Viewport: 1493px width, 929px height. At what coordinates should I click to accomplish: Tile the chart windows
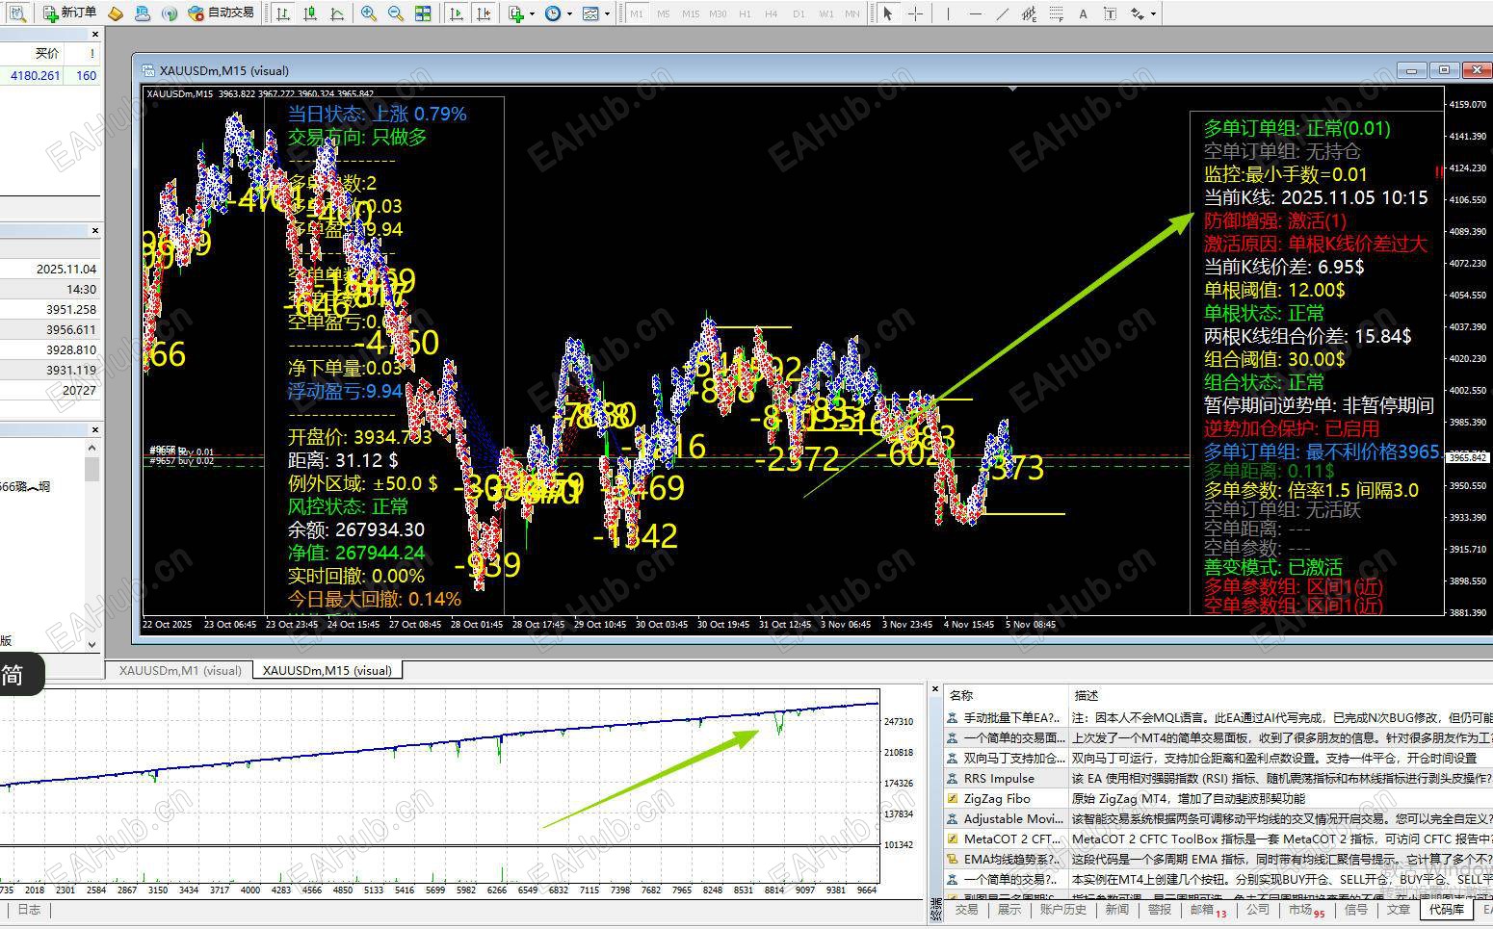(423, 13)
